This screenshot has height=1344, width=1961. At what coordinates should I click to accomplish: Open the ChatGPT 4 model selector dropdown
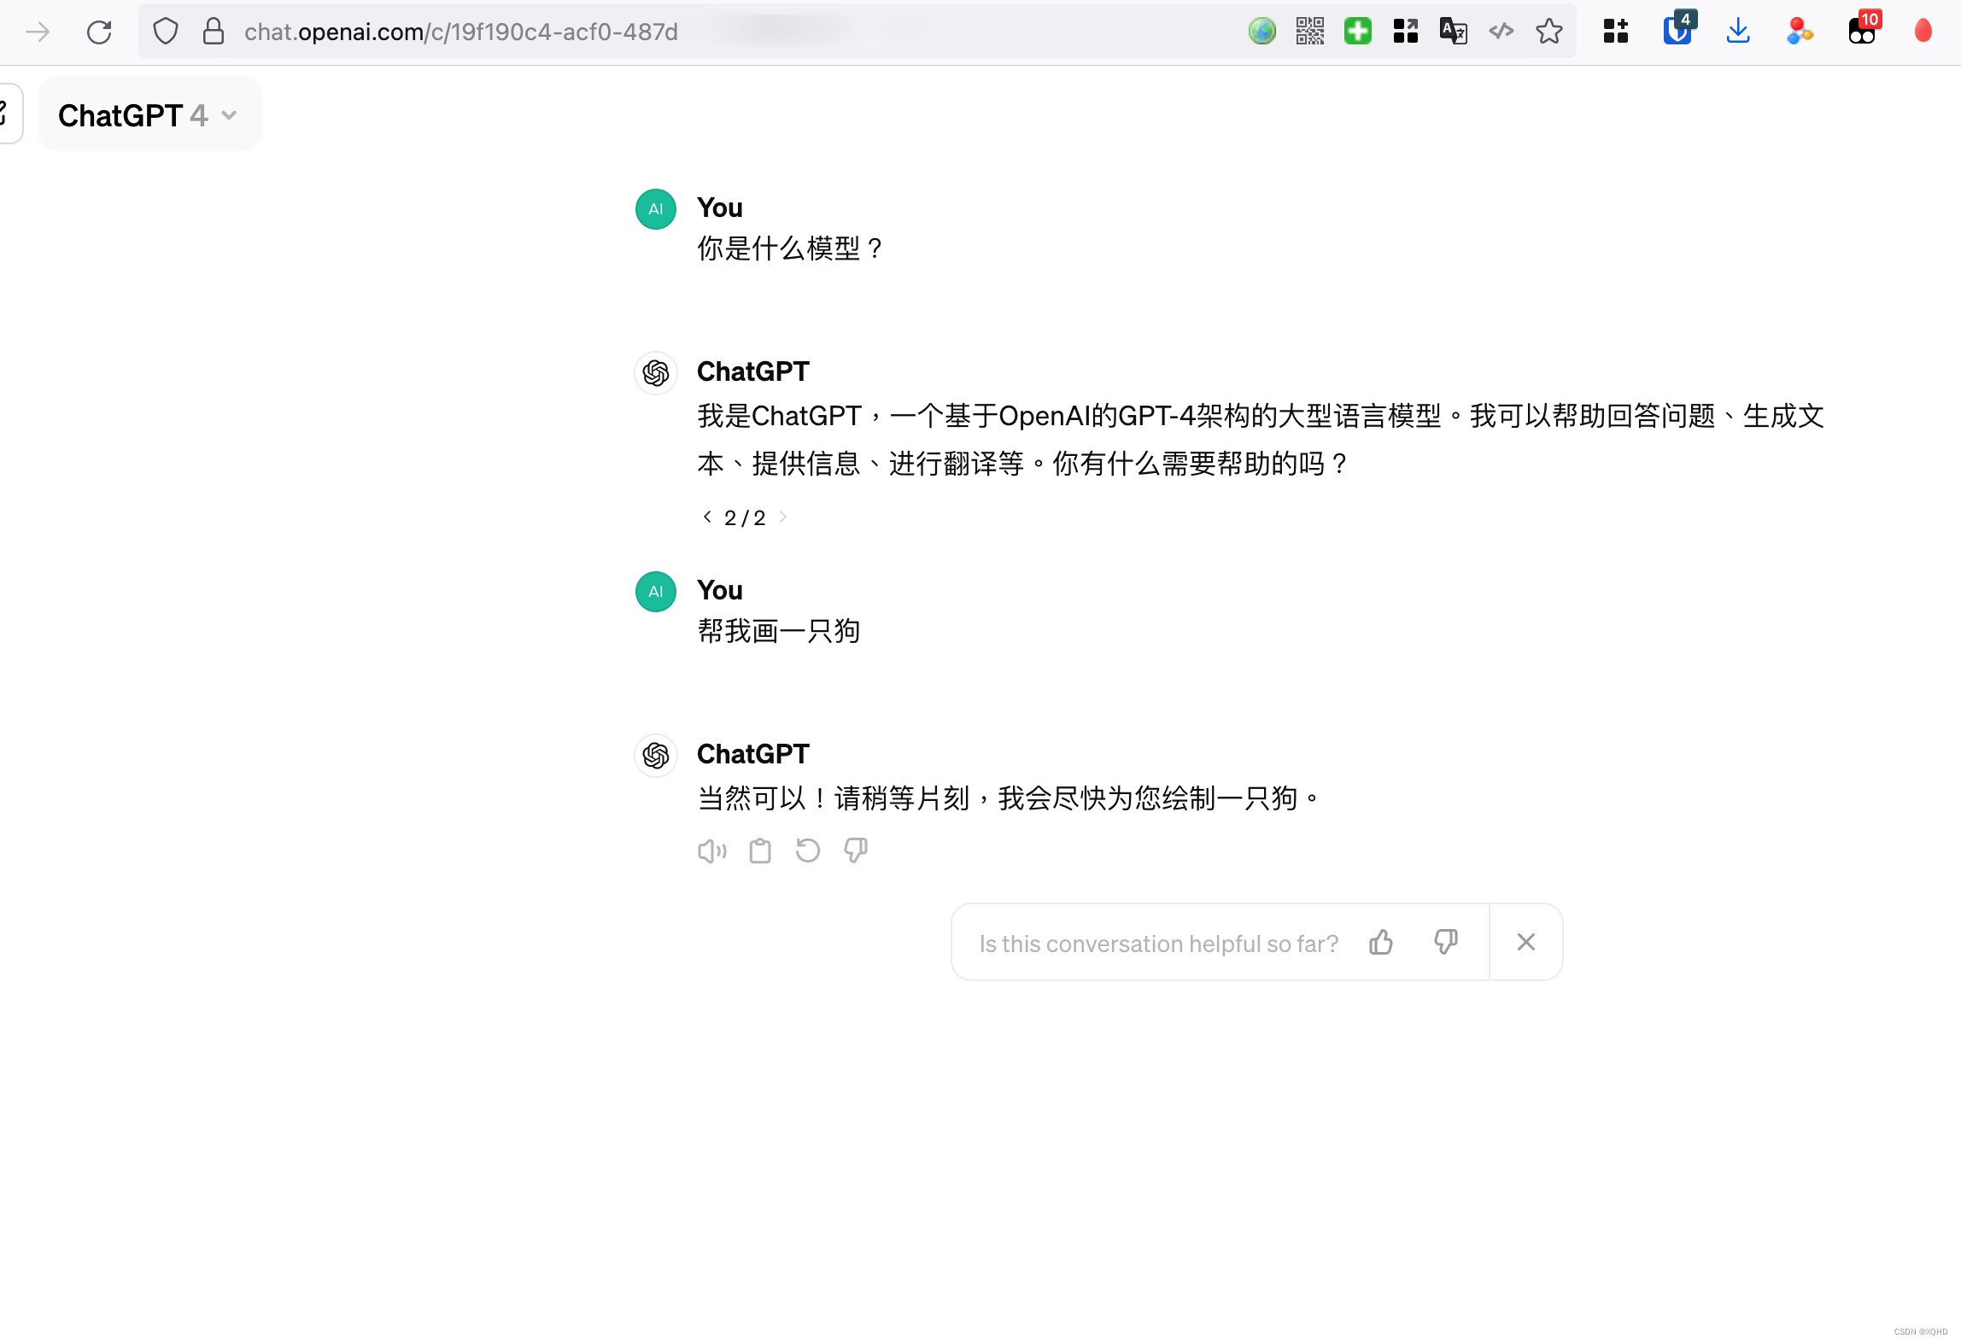[149, 114]
